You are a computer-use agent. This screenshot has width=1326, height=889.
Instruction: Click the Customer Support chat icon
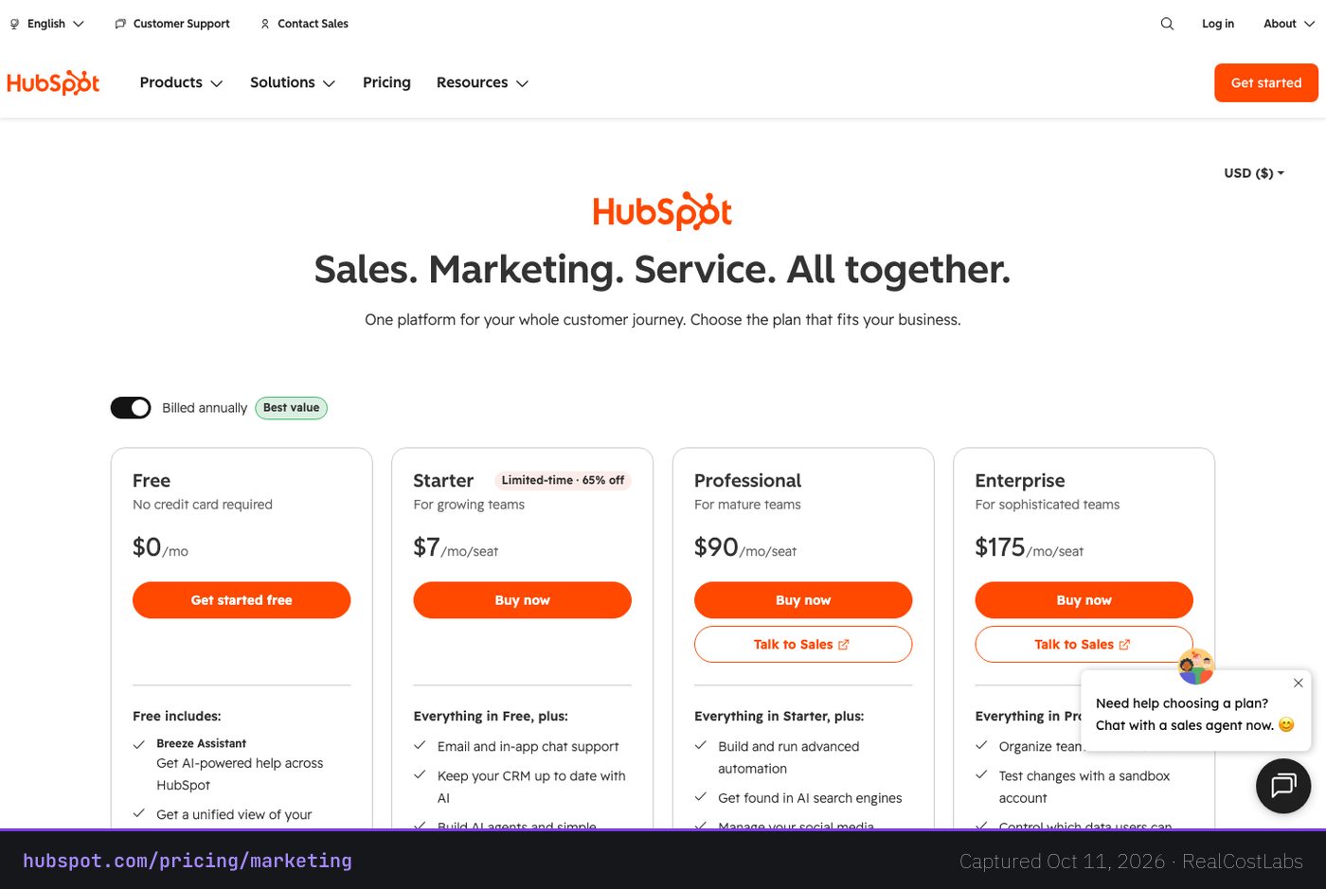pyautogui.click(x=120, y=24)
